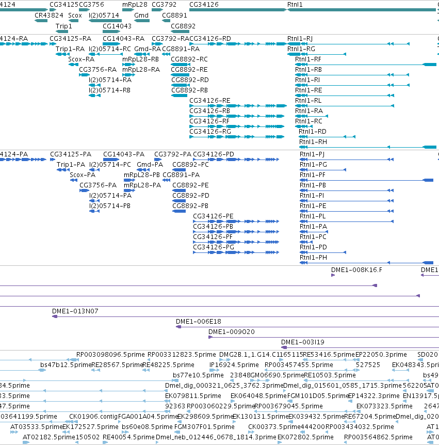Select protein CG8891-PA
Screen dimensions: 439x445
(181, 175)
